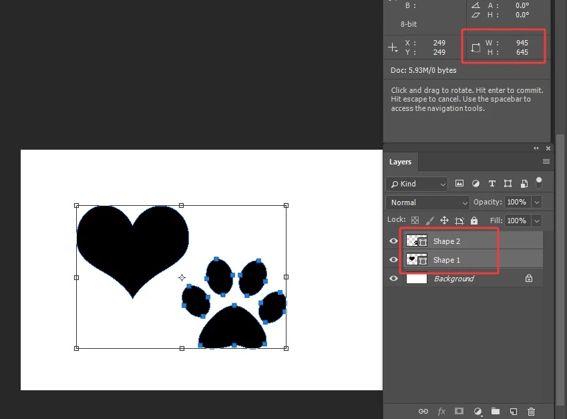This screenshot has width=567, height=419.
Task: Filter layers by type (T) icon
Action: click(x=492, y=184)
